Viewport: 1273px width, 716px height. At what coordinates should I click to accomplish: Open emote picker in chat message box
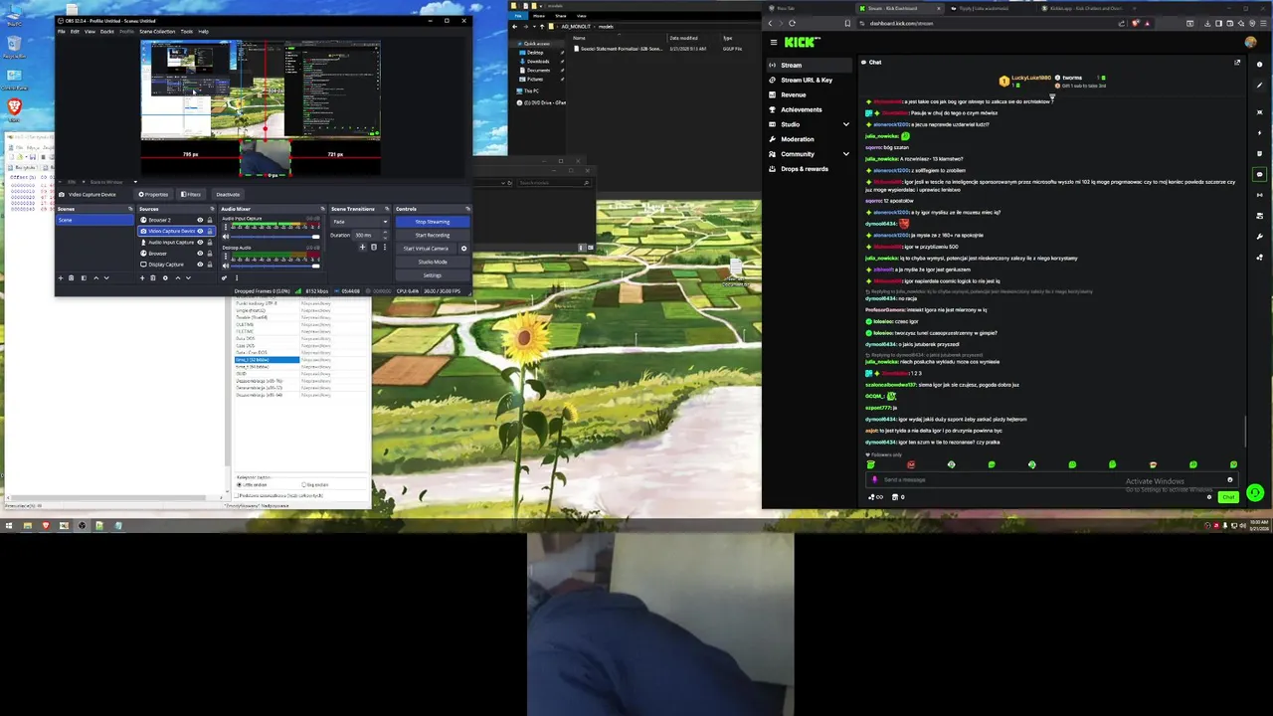[x=1230, y=479]
